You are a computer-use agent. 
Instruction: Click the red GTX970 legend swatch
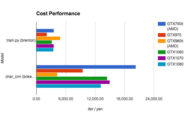click(162, 35)
